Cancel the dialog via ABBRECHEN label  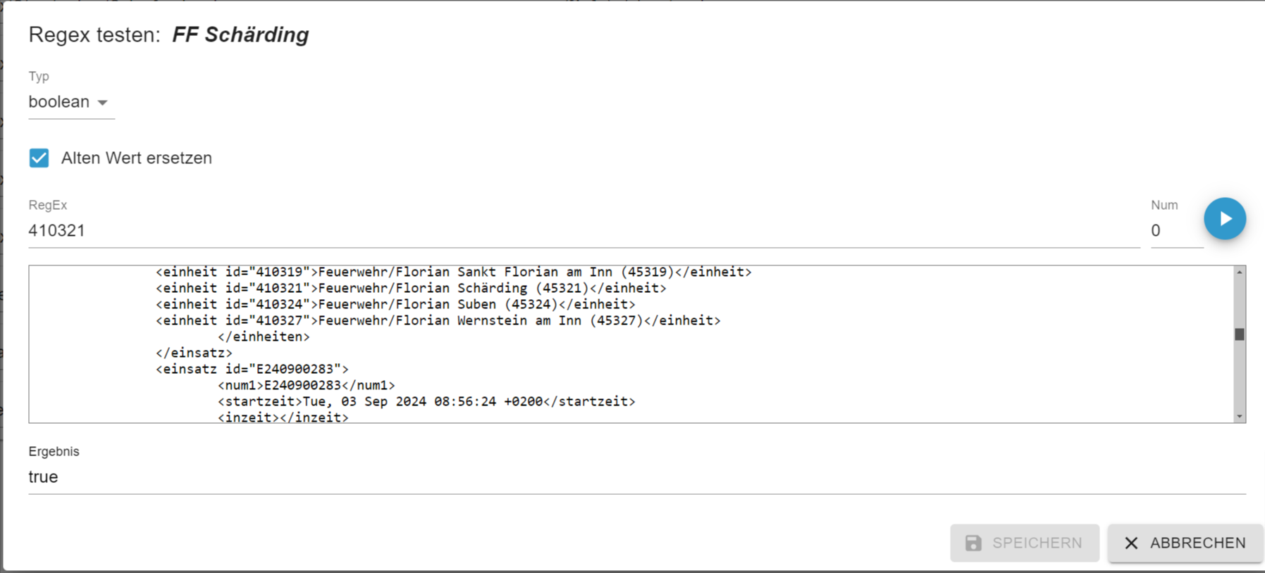(x=1197, y=543)
